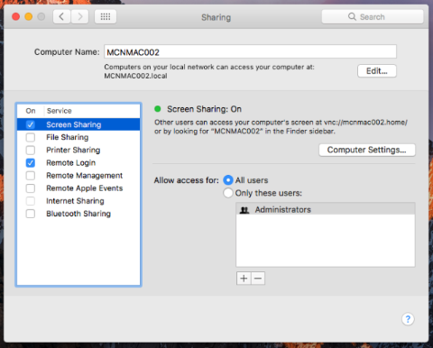Screen dimensions: 433x348
Task: Select the Internet Sharing service row
Action: tap(78, 201)
